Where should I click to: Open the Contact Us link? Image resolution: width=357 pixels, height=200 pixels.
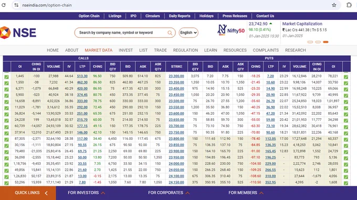point(265,16)
